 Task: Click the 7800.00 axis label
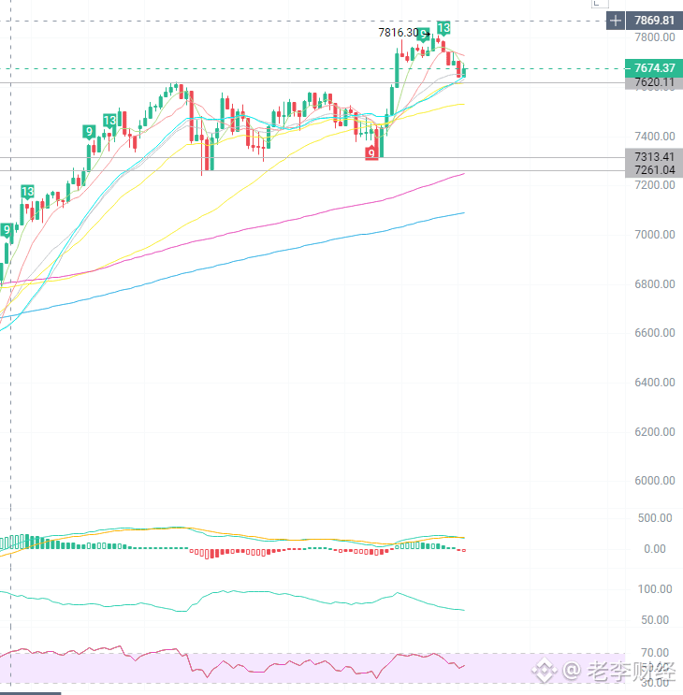click(x=654, y=37)
